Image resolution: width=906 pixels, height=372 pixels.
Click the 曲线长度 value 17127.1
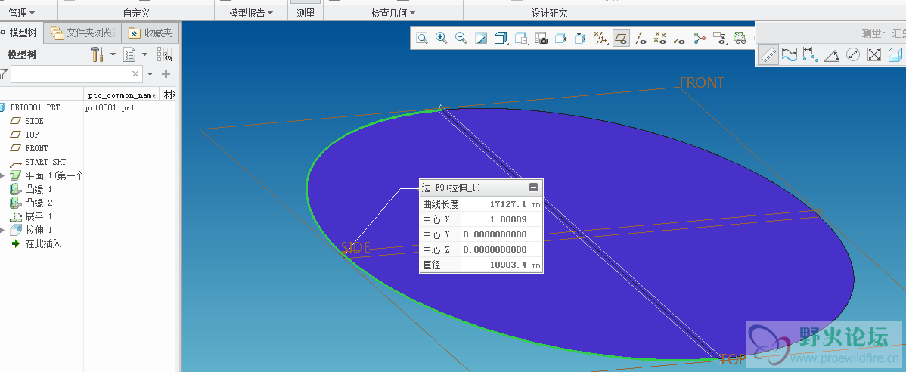click(508, 204)
